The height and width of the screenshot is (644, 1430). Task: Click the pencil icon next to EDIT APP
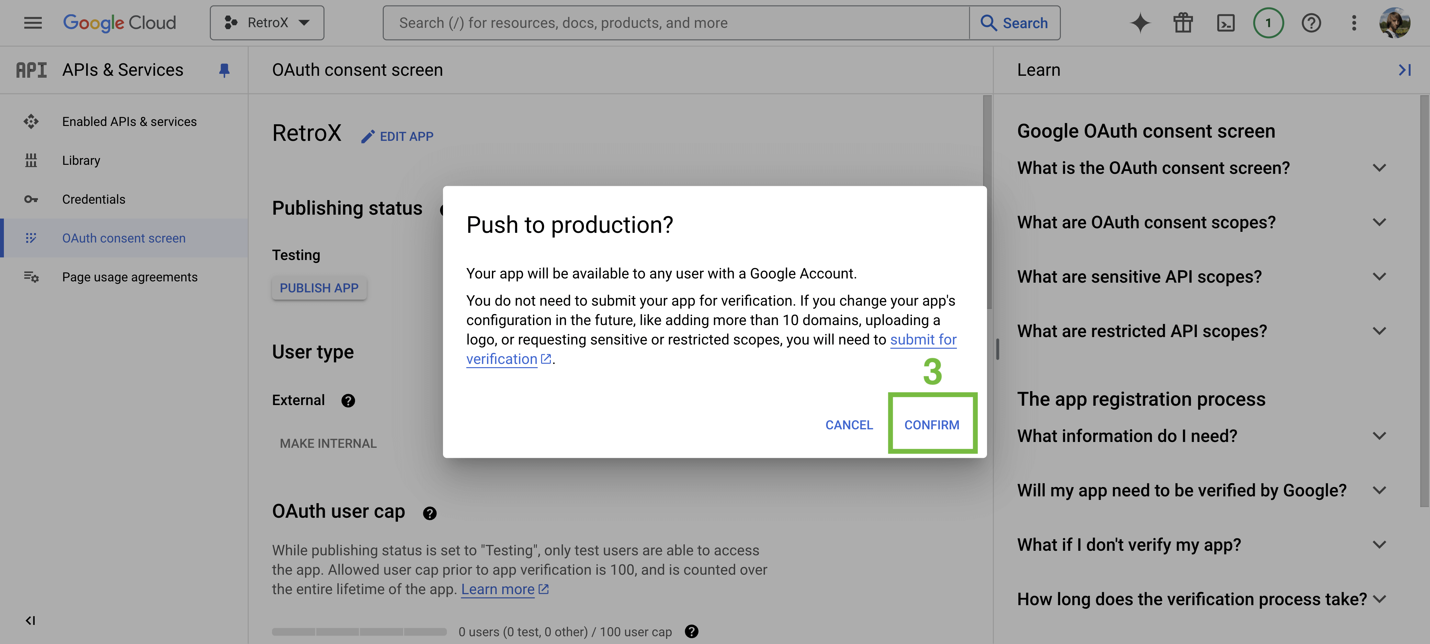point(368,137)
